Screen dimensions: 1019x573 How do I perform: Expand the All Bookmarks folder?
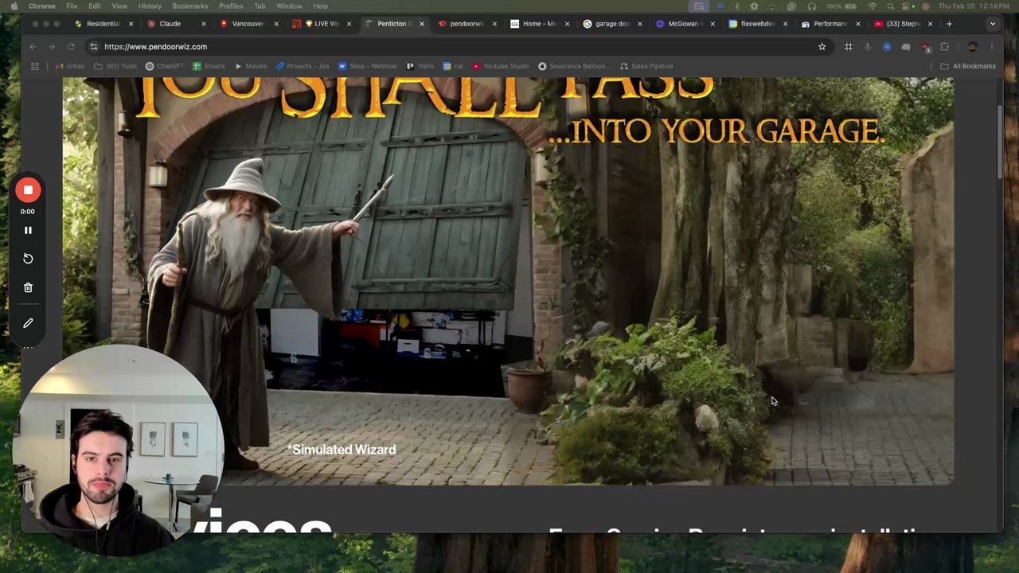tap(968, 66)
